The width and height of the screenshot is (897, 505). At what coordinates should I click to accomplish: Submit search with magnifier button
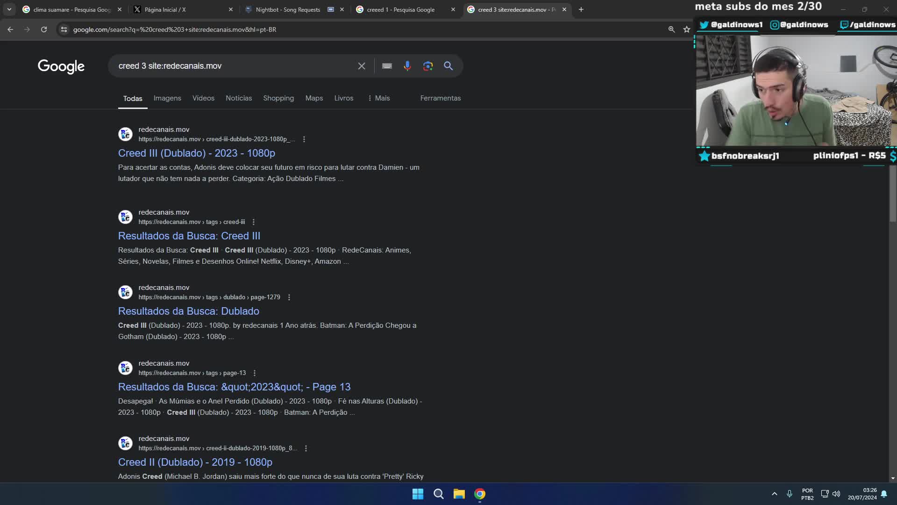(x=448, y=66)
